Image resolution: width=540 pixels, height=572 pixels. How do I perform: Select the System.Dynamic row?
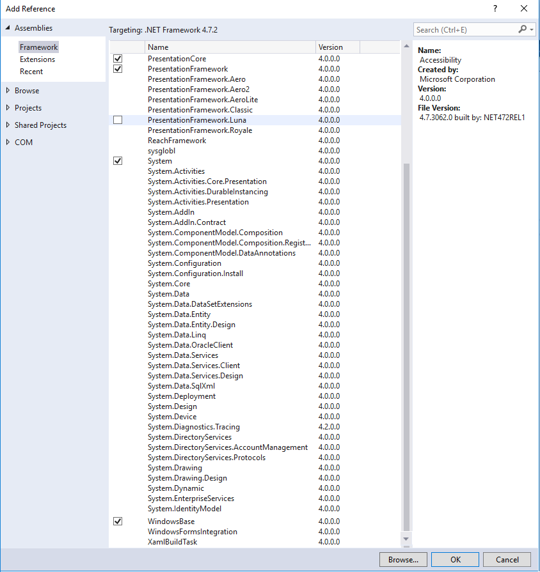pyautogui.click(x=255, y=488)
